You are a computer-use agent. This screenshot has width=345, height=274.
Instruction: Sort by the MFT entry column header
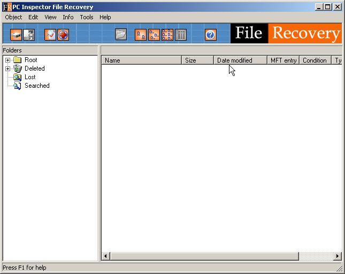point(283,60)
